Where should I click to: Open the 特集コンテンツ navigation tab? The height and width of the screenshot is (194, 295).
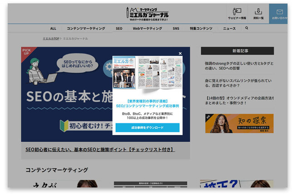201,28
